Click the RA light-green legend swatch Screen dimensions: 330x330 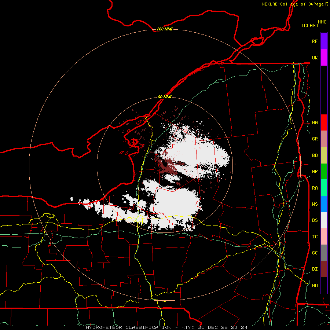324,188
